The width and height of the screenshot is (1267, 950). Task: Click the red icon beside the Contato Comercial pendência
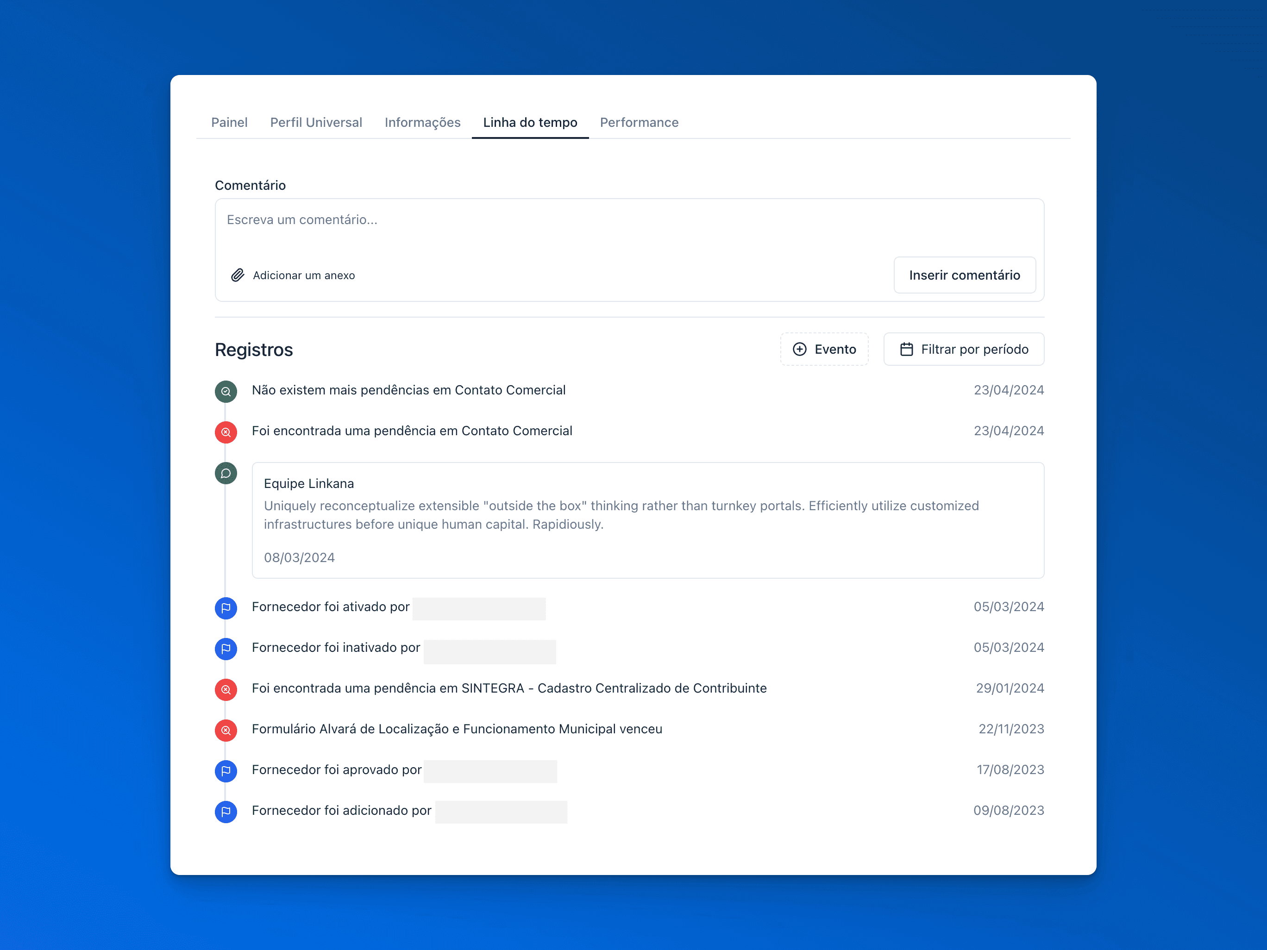(x=226, y=432)
